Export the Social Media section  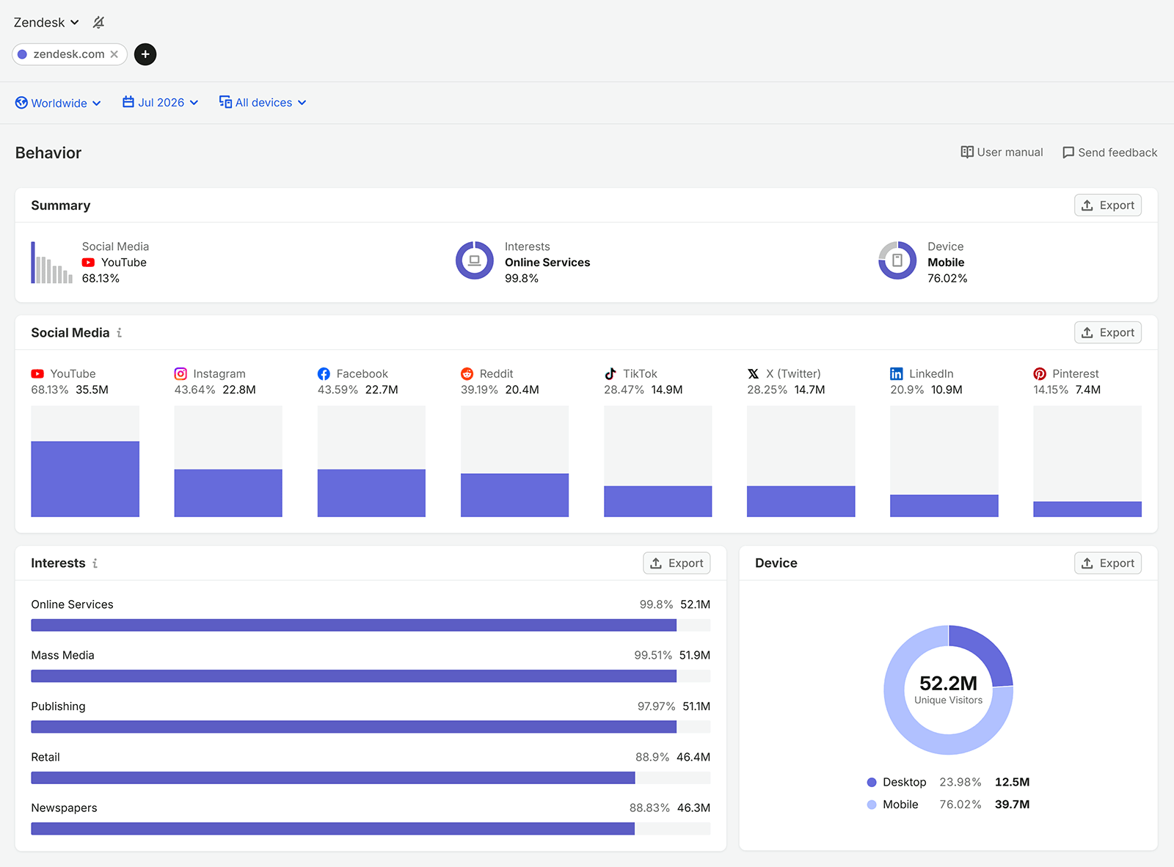point(1108,332)
